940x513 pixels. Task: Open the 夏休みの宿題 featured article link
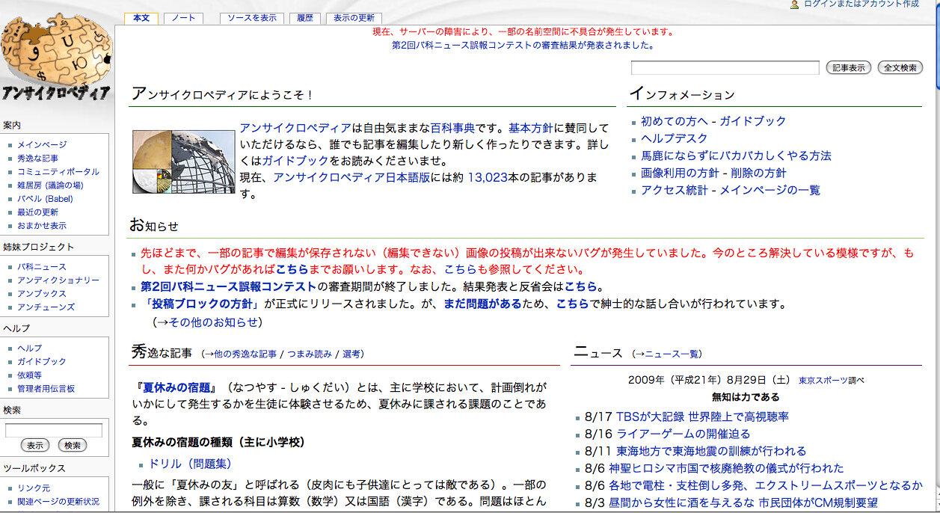[x=176, y=388]
